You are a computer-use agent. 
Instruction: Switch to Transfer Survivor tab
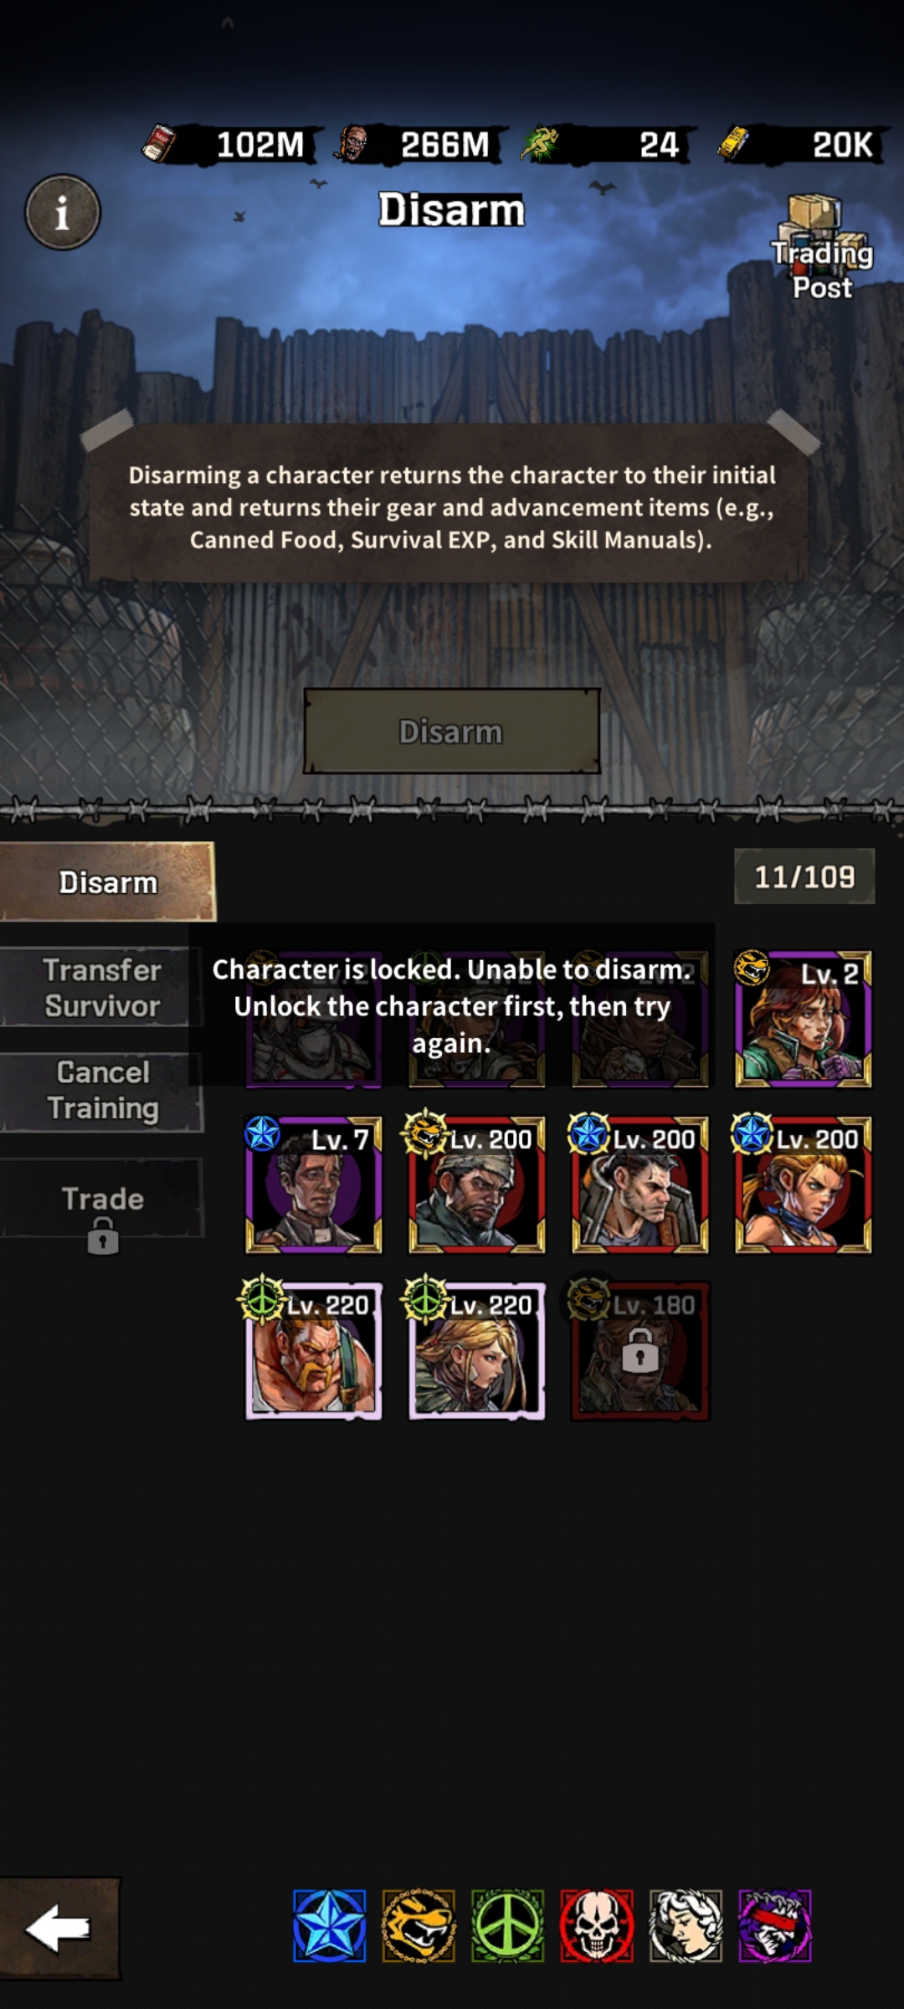click(x=102, y=988)
